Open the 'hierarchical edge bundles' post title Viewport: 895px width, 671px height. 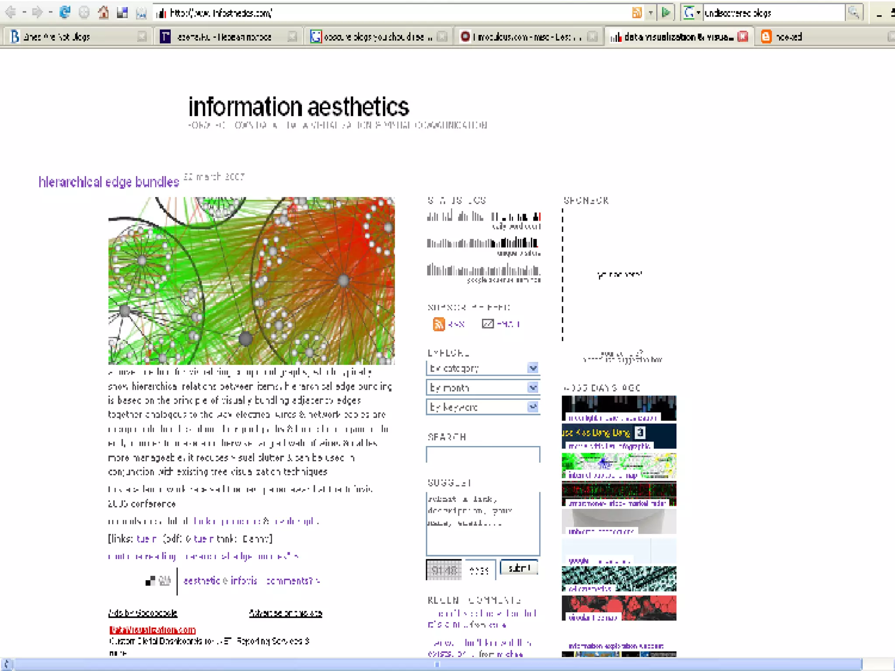pyautogui.click(x=109, y=182)
